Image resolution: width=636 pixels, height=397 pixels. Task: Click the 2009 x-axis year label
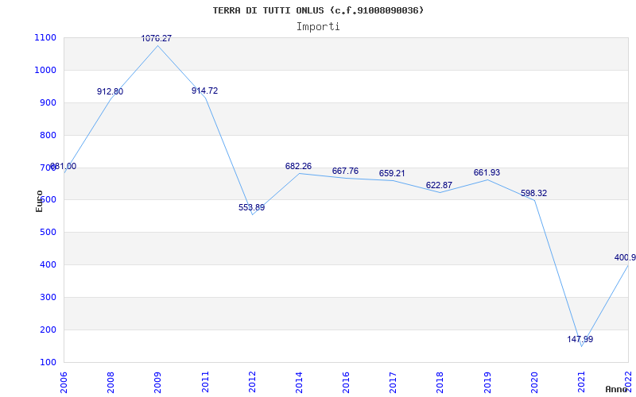[x=157, y=382]
